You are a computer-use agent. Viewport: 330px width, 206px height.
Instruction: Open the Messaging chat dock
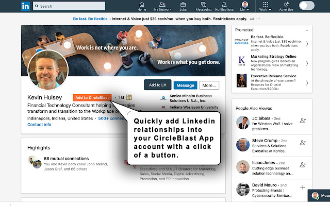pyautogui.click(x=319, y=196)
